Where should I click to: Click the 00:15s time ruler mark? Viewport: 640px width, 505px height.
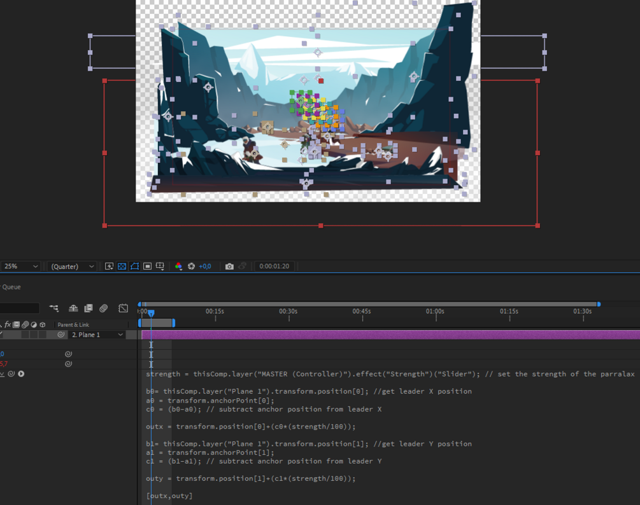pos(215,311)
